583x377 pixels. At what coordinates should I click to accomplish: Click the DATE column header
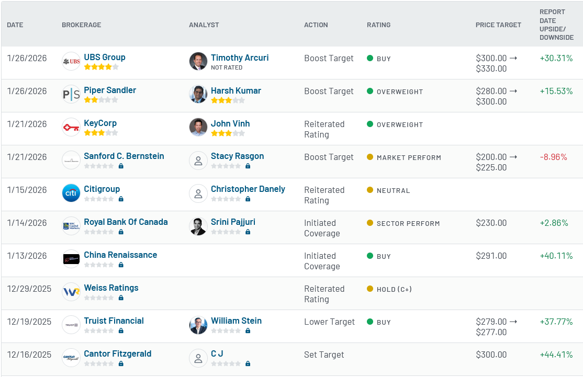[x=15, y=25]
